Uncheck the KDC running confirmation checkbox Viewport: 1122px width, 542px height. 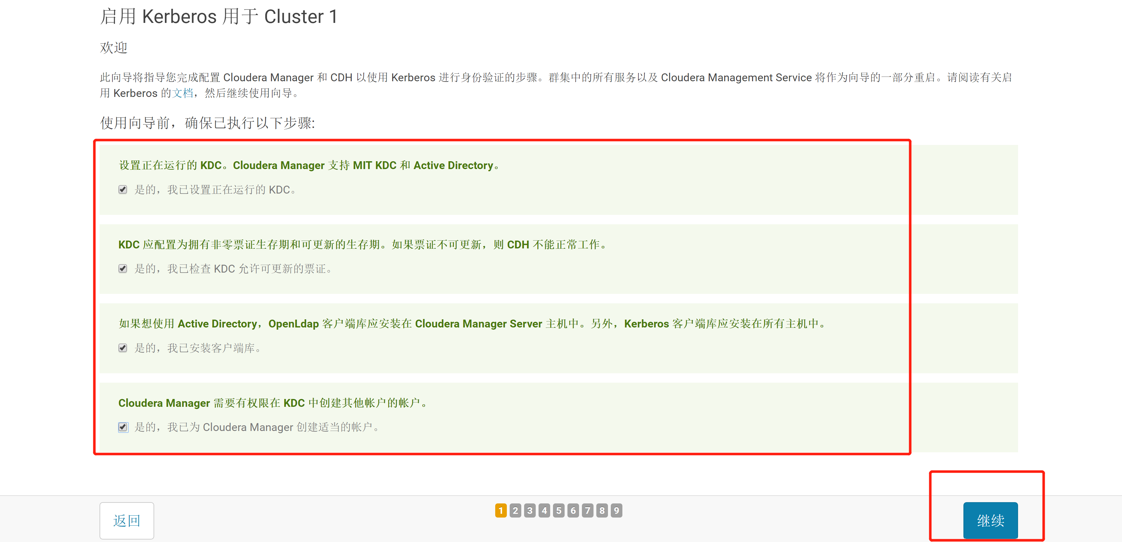pos(123,189)
